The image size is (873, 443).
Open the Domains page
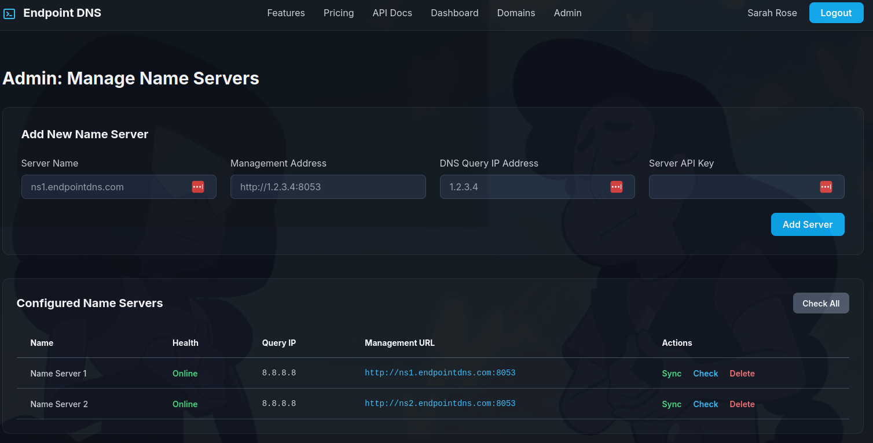point(516,13)
